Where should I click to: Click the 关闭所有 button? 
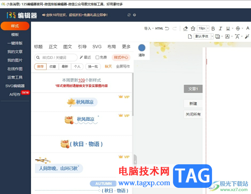(x=193, y=114)
